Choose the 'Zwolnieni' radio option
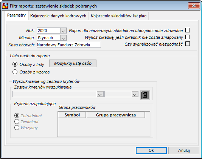The height and width of the screenshot is (159, 202). pyautogui.click(x=17, y=122)
